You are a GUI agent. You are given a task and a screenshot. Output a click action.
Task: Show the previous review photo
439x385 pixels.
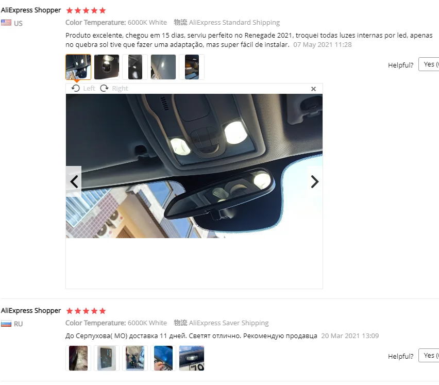tap(74, 181)
